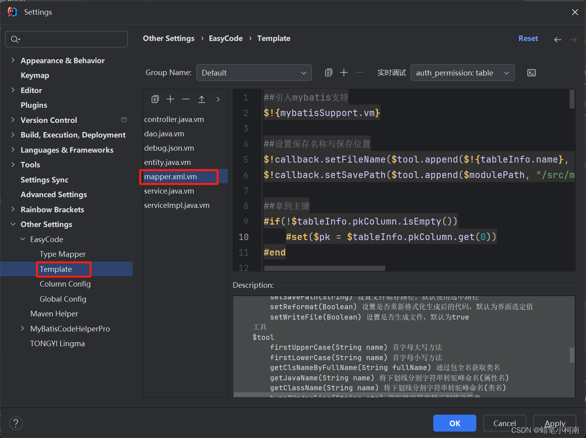Click the Description panel vertical scrollbar
586x438 pixels.
point(572,355)
